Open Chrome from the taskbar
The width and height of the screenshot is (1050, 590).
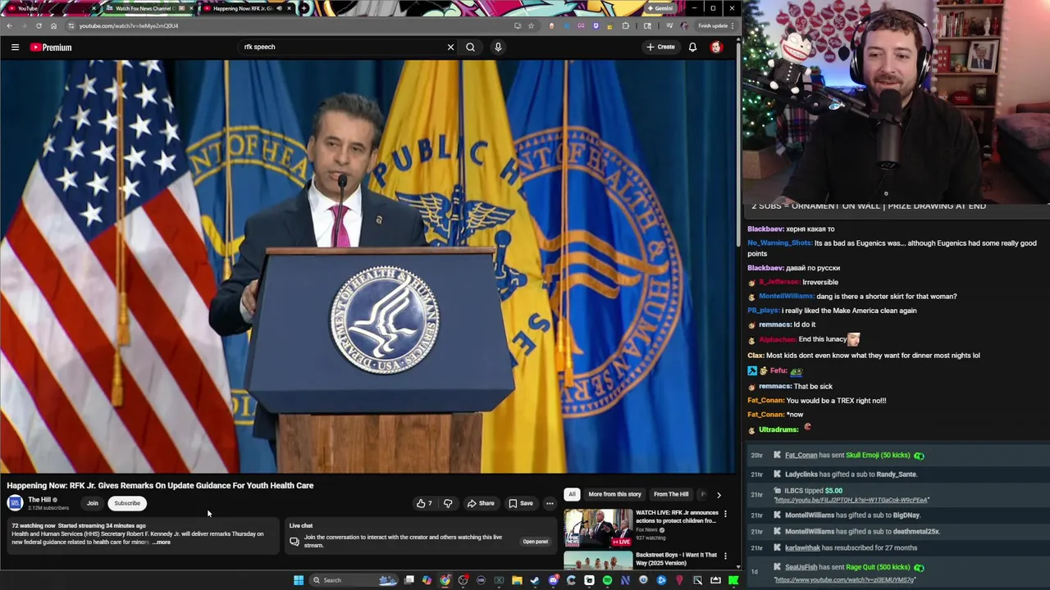[445, 580]
